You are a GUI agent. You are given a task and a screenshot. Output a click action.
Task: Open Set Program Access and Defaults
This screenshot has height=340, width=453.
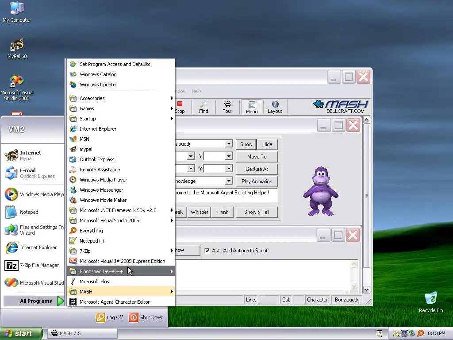(121, 64)
